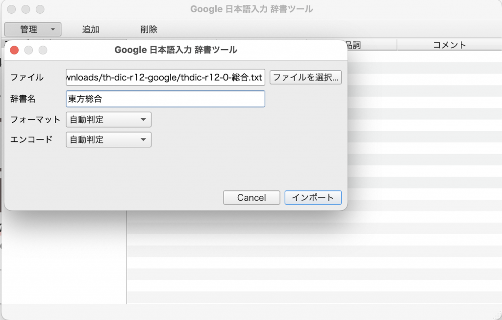
Task: Click the 追加 toolbar button
Action: click(x=91, y=29)
